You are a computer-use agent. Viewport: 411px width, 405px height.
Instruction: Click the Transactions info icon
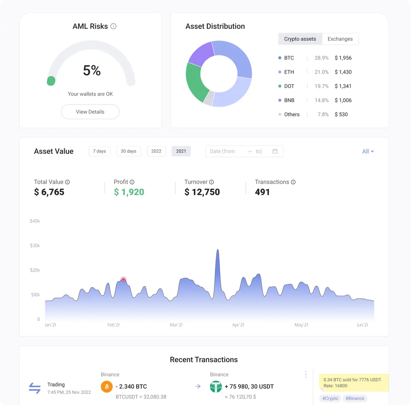(293, 182)
